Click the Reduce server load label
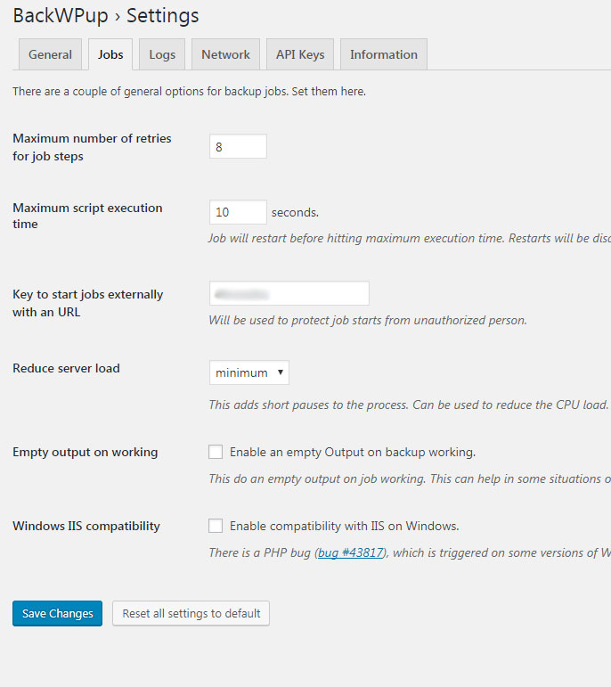 click(x=66, y=368)
